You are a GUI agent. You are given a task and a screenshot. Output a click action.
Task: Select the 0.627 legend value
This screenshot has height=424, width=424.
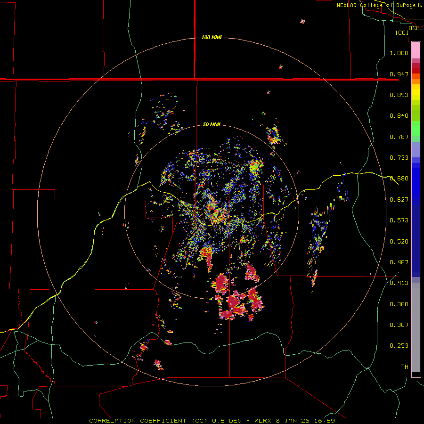click(x=399, y=200)
